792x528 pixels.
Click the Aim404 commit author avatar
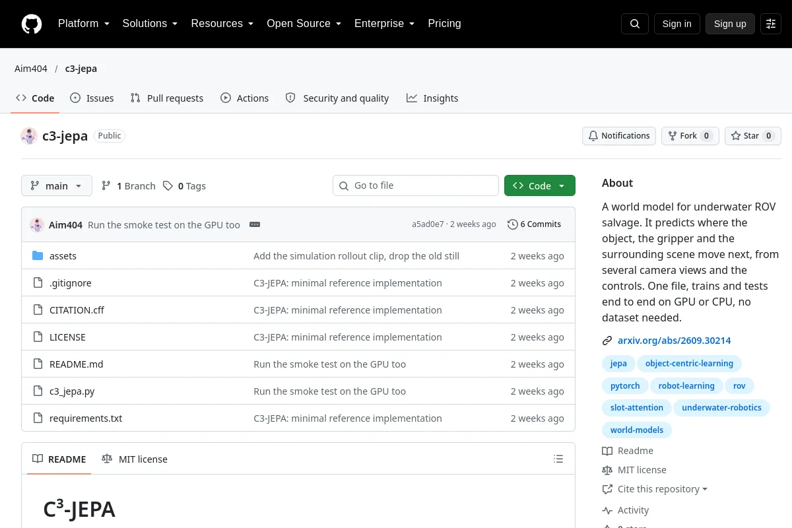click(x=37, y=225)
